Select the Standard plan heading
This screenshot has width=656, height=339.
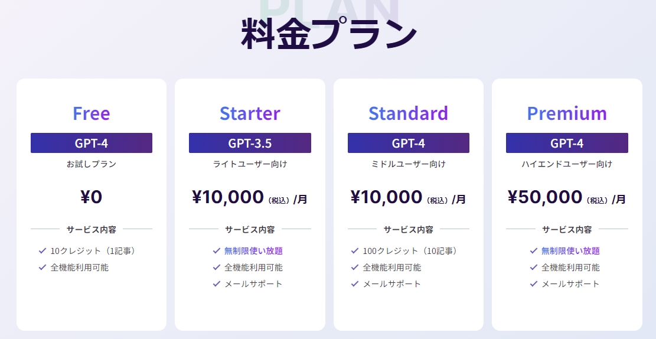[x=409, y=113]
